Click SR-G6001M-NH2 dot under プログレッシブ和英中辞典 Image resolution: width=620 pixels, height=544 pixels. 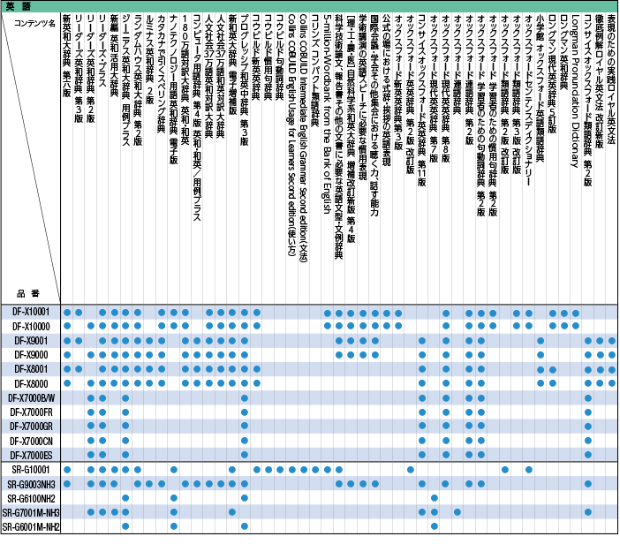pyautogui.click(x=245, y=526)
